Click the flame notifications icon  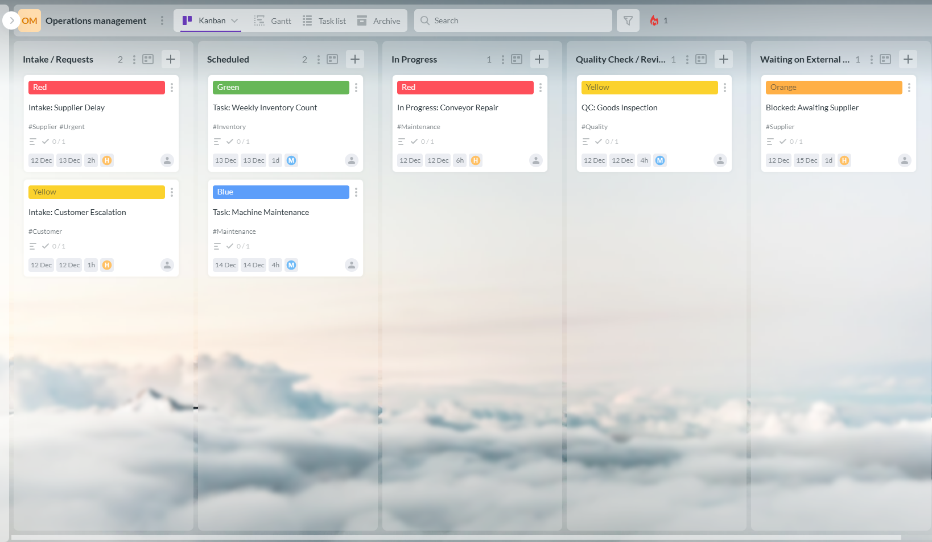point(654,20)
